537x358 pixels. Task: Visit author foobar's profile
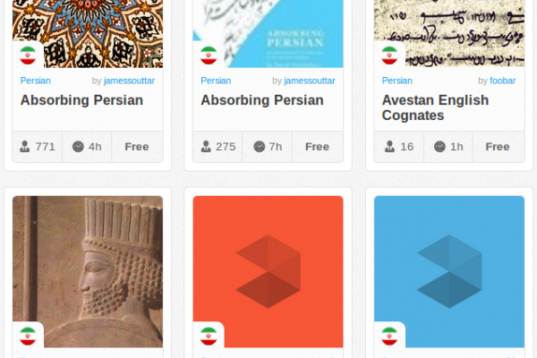tap(501, 81)
